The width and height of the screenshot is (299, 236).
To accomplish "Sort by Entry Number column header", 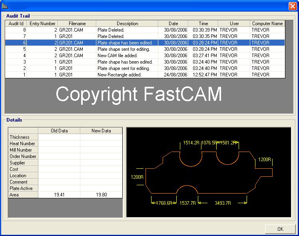I will click(42, 24).
